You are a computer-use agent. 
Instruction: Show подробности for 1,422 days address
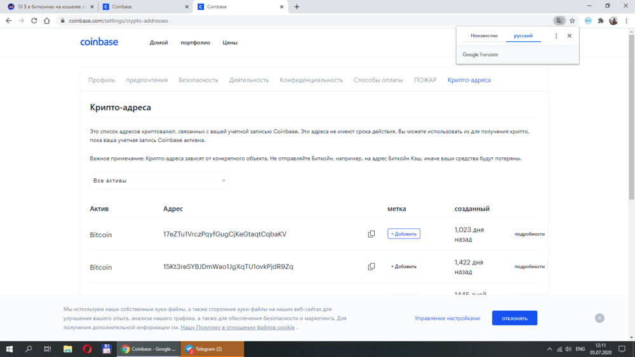530,266
